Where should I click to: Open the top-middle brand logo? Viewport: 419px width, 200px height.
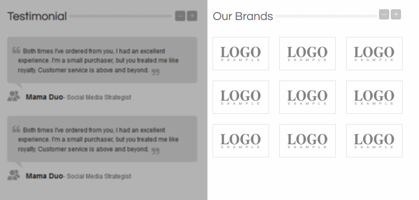pyautogui.click(x=308, y=54)
